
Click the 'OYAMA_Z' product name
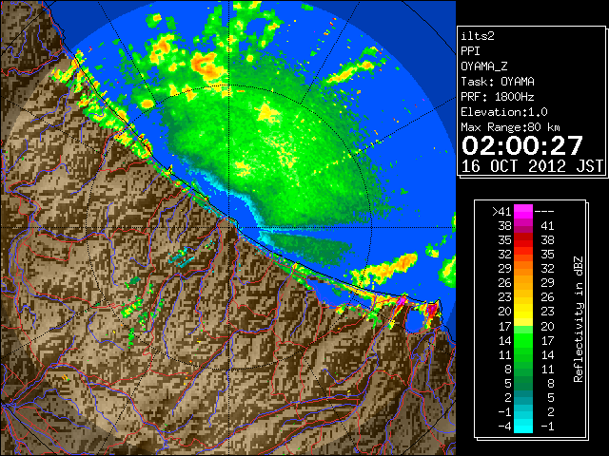tap(484, 66)
